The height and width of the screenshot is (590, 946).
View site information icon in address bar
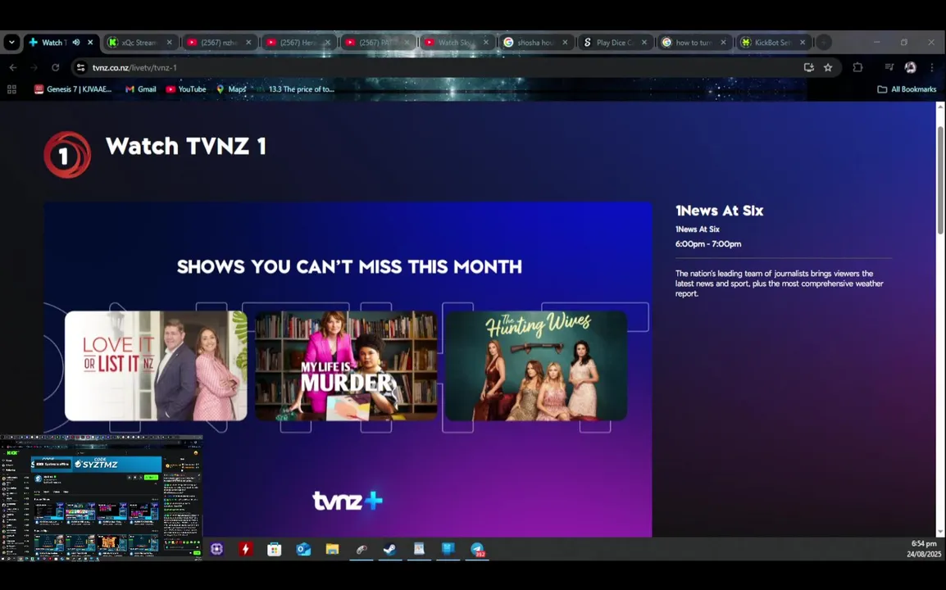point(80,67)
